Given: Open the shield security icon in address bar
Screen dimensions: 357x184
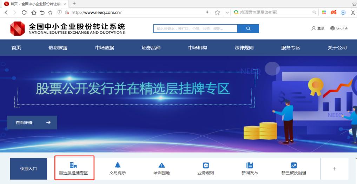Looking at the screenshot, I should (x=60, y=13).
